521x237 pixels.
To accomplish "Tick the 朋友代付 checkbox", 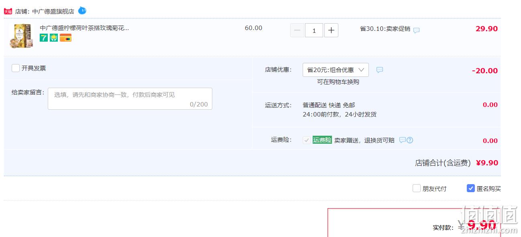I will coord(417,188).
